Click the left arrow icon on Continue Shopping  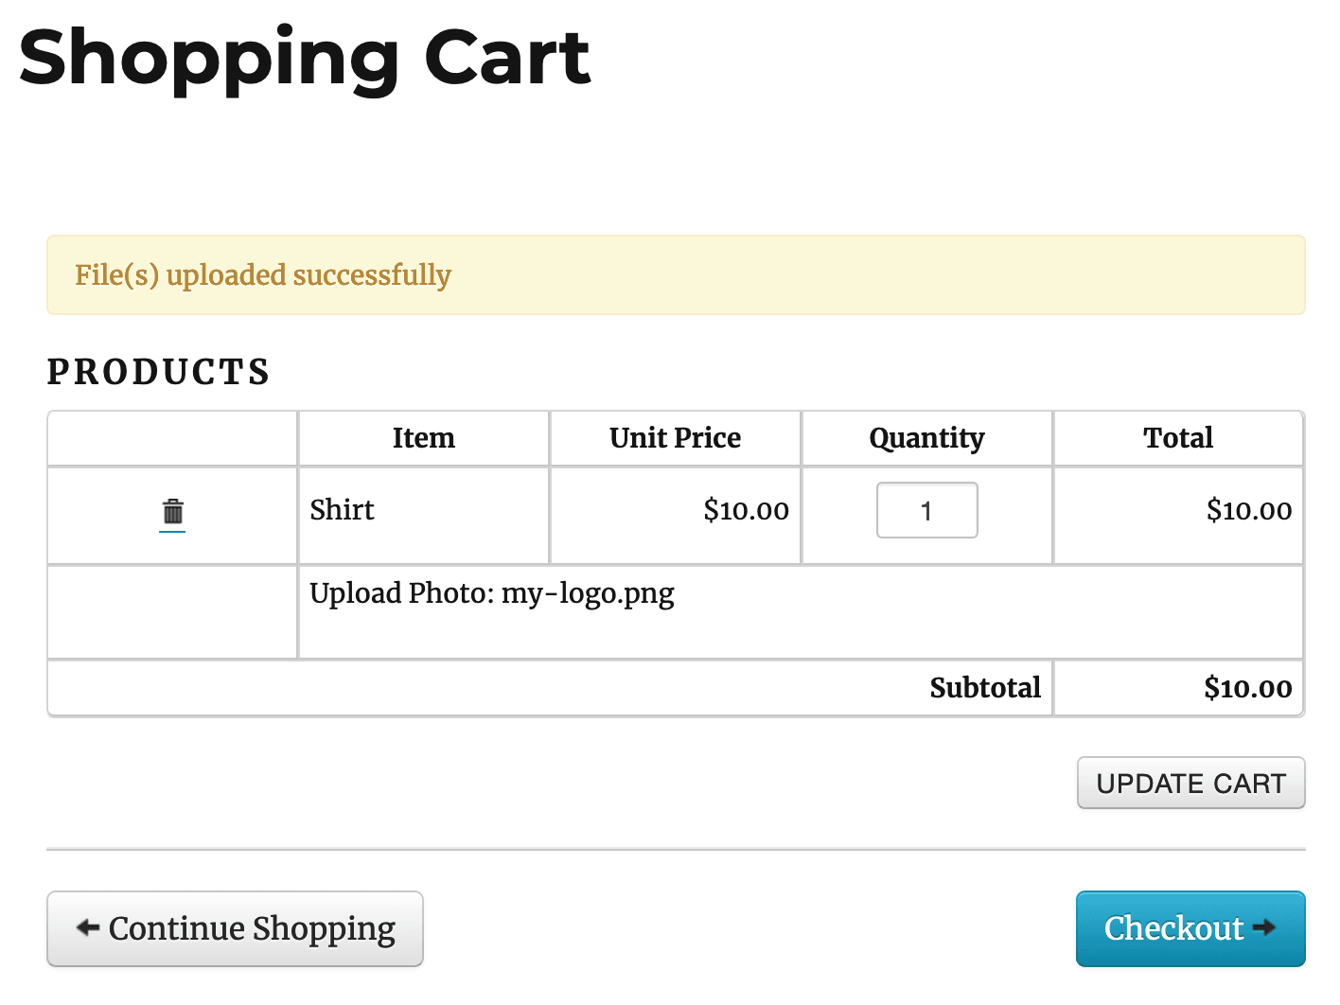tap(88, 927)
